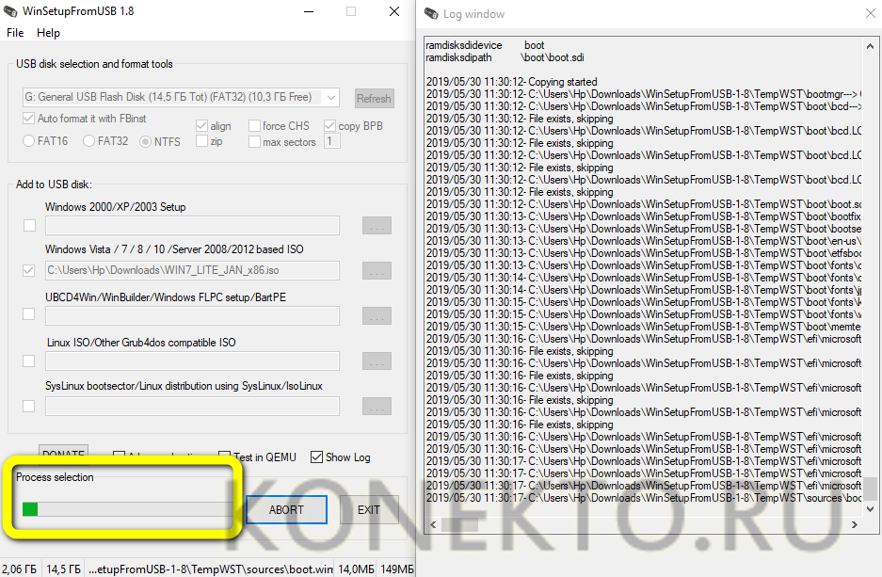Viewport: 882px width, 577px height.
Task: Click the Log window scroll left arrow
Action: pyautogui.click(x=433, y=524)
